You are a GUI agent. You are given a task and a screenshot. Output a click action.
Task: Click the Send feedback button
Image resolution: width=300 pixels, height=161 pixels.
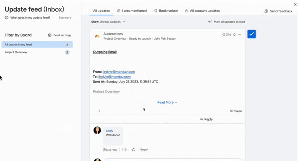click(279, 11)
